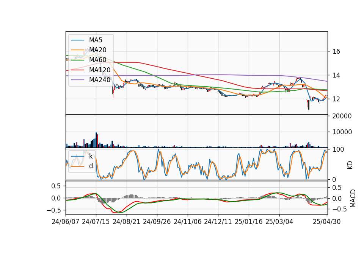Click the price axis value 16

(x=336, y=51)
